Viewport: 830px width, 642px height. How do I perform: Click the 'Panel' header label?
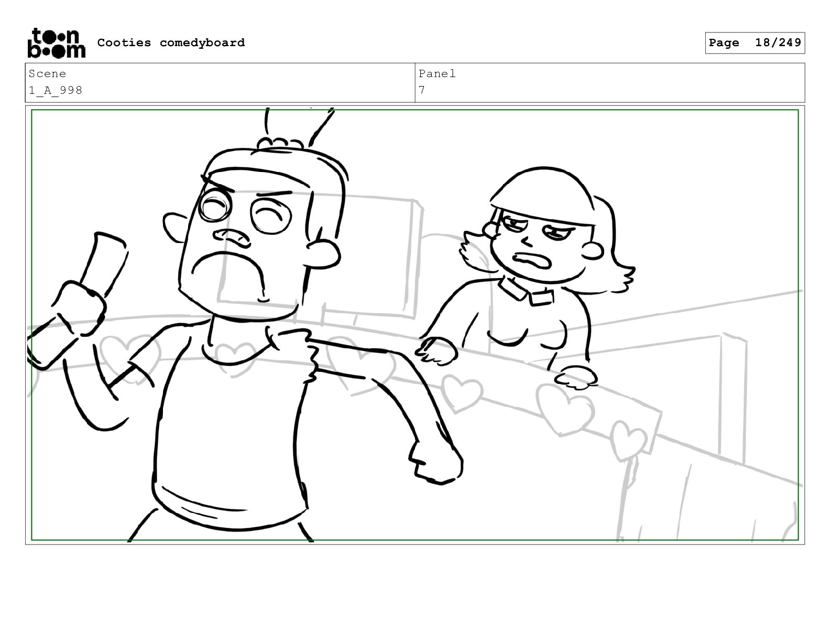(x=437, y=73)
